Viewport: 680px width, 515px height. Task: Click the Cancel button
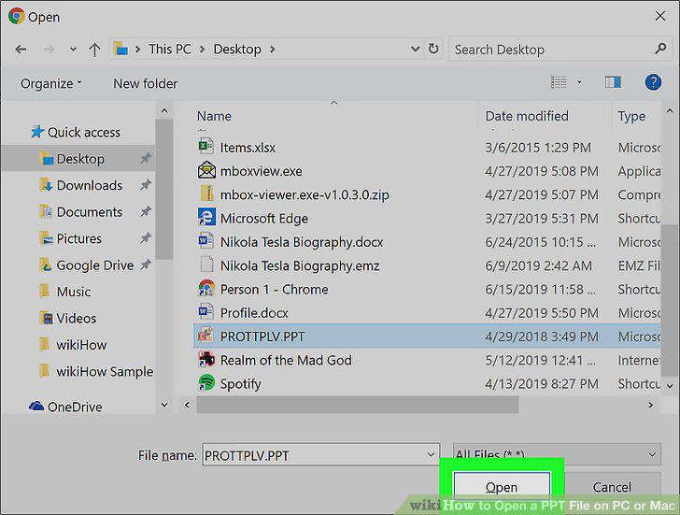pyautogui.click(x=612, y=487)
